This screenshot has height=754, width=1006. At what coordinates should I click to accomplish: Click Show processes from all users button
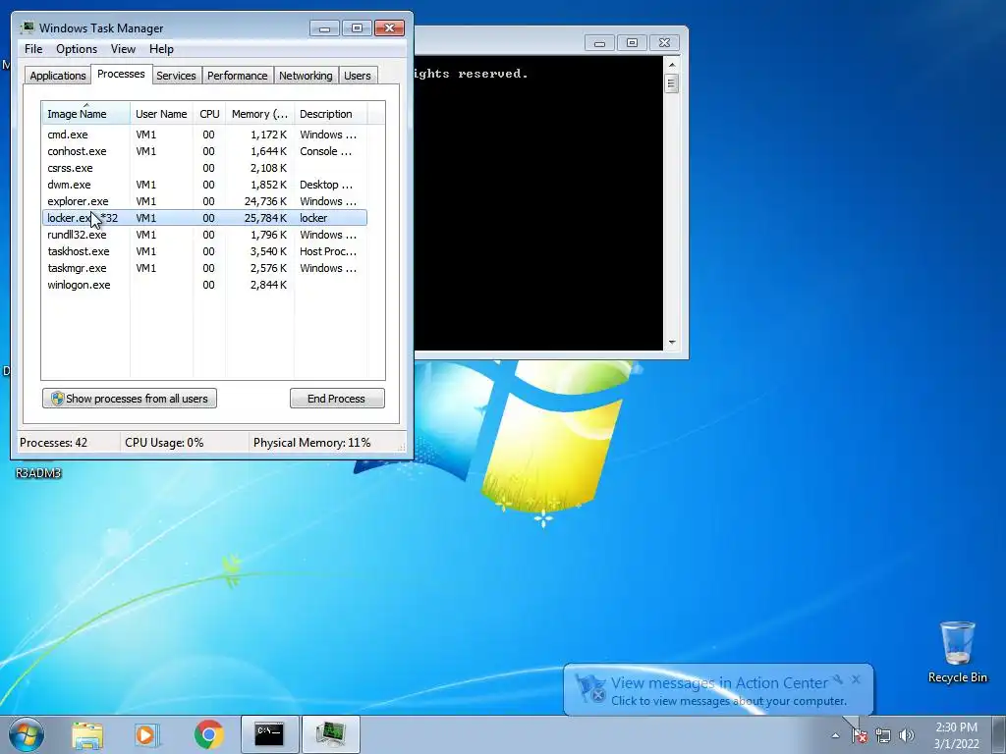[x=130, y=399]
